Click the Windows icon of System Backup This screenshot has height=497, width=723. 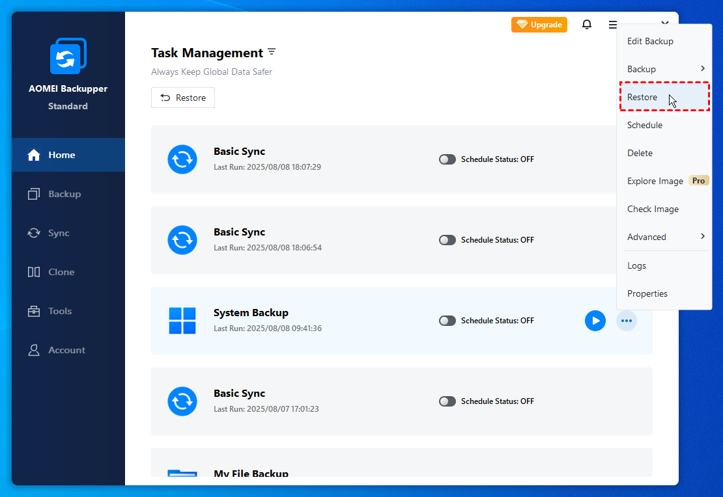182,321
